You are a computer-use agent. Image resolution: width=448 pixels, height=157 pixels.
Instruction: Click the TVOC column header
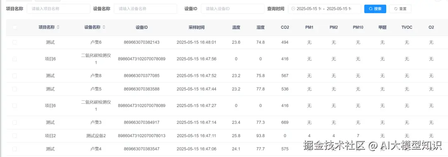click(407, 28)
